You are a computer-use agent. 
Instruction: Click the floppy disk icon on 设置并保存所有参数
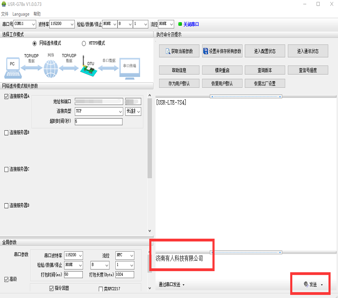pos(205,51)
